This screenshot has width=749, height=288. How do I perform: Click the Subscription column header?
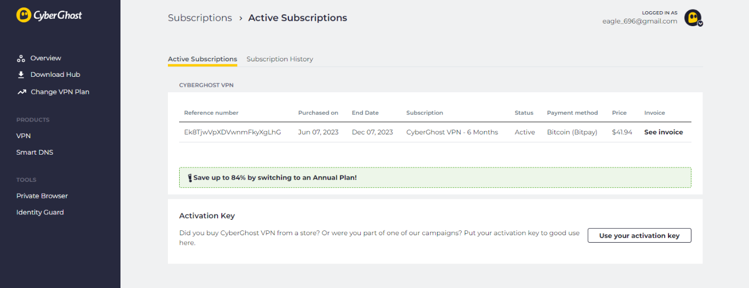[x=424, y=113]
